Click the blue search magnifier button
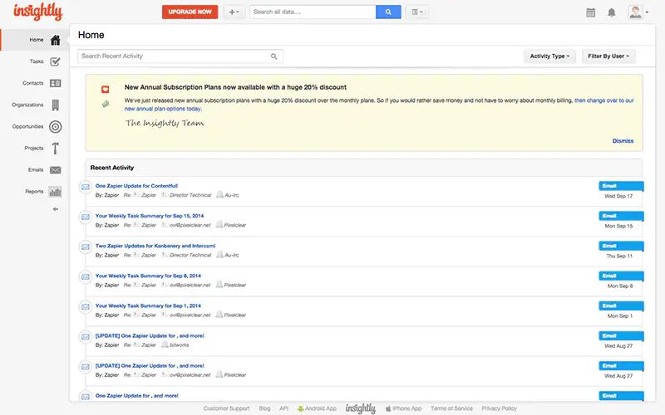This screenshot has height=415, width=665. pos(388,12)
